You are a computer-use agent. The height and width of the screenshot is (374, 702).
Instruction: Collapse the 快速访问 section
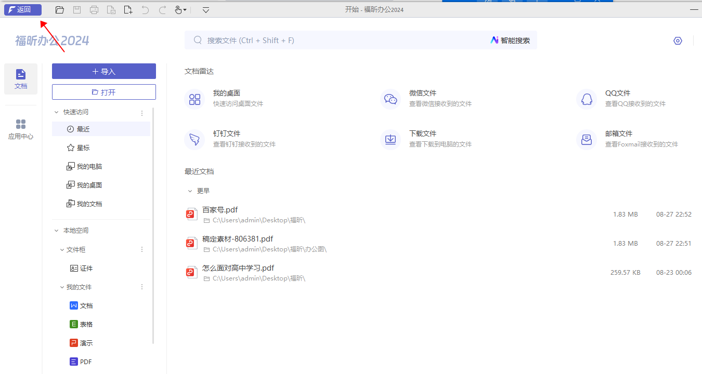coord(57,112)
